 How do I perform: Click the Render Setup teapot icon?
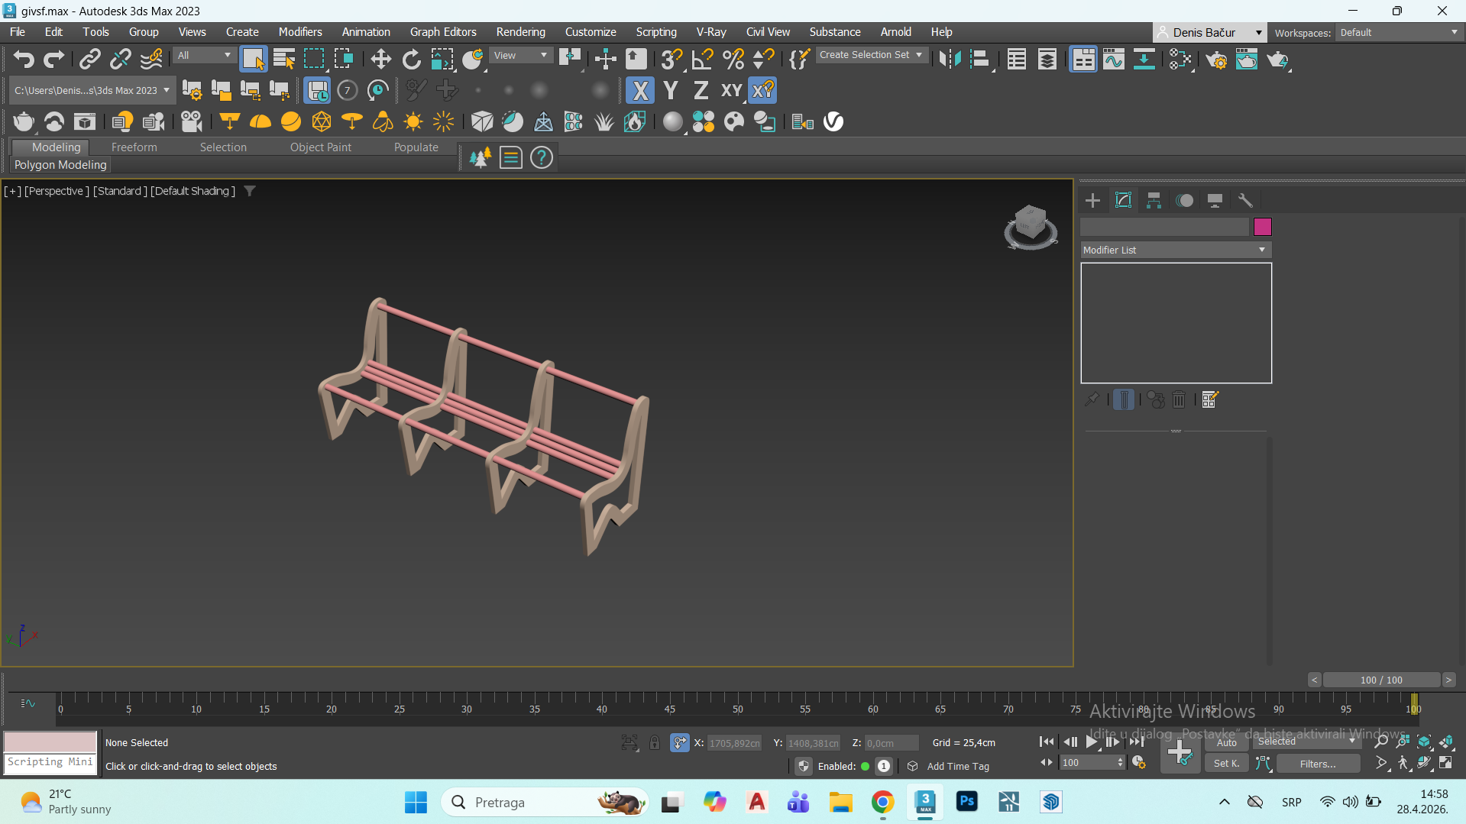[1216, 59]
